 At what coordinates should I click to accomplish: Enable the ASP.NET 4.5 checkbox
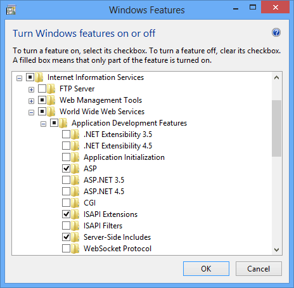tap(66, 192)
